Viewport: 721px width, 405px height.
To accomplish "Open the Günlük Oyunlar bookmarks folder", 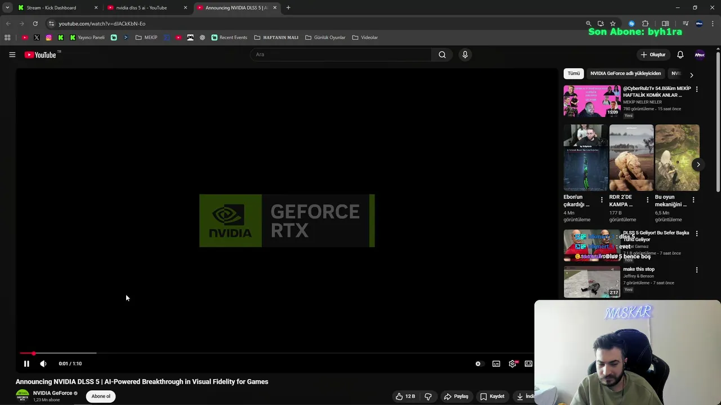I will [x=325, y=38].
